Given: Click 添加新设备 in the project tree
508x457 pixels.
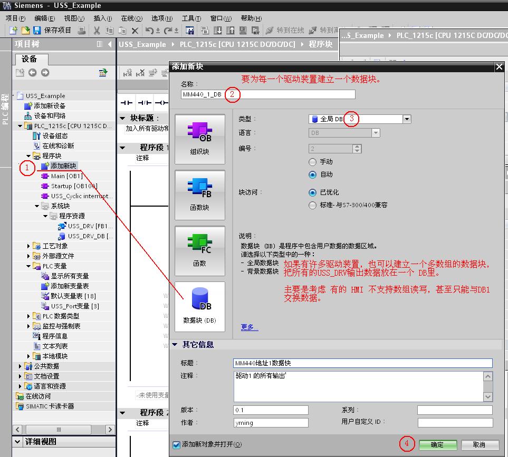Looking at the screenshot, I should [45, 106].
